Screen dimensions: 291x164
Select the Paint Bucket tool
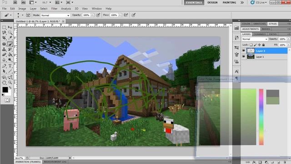pyautogui.click(x=10, y=55)
